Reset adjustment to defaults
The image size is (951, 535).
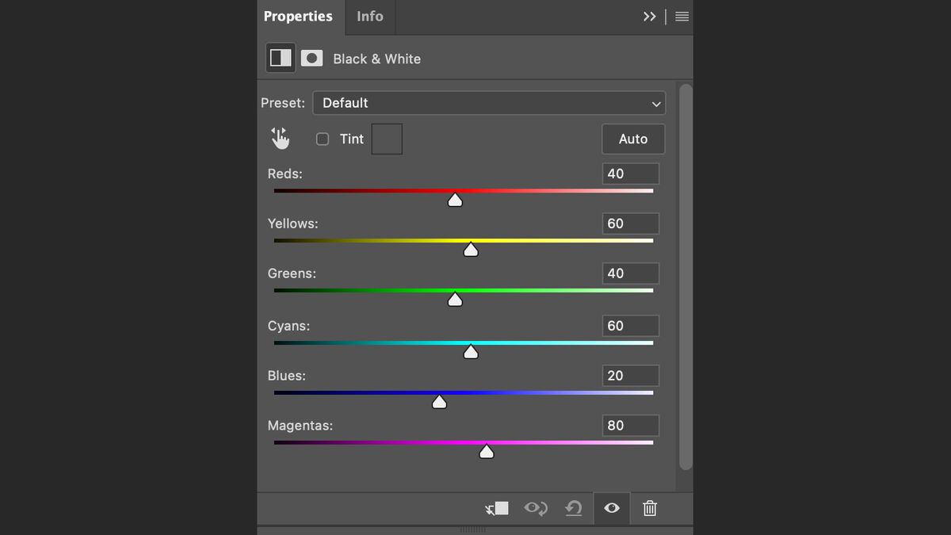point(573,508)
